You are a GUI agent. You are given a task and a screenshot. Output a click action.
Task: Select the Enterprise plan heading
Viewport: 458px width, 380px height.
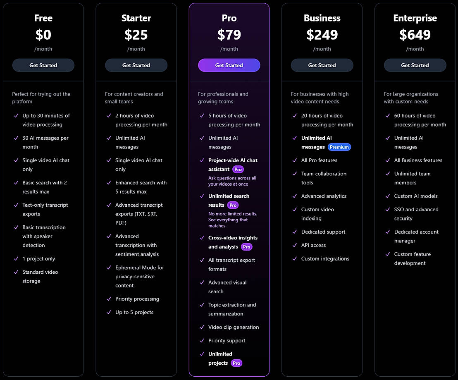[x=415, y=18]
